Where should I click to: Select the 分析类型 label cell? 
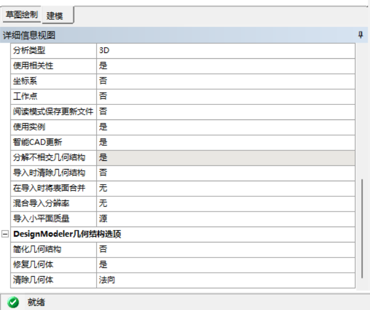tap(54, 51)
